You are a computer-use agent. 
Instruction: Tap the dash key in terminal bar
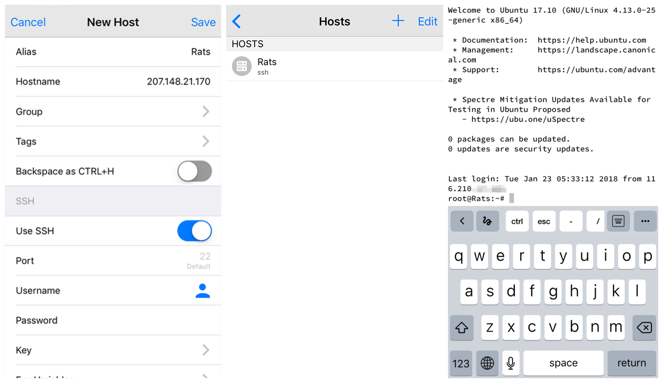571,221
